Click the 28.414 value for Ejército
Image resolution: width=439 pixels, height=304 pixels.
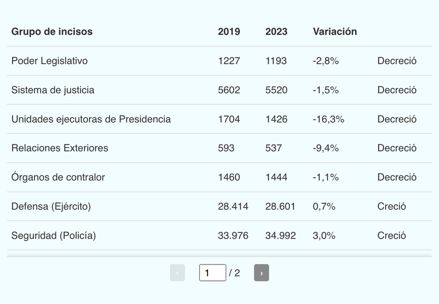pos(233,207)
